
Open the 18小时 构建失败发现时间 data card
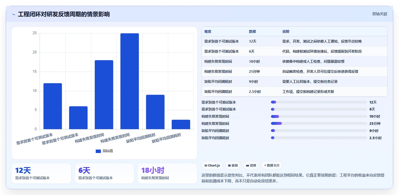coord(167,173)
